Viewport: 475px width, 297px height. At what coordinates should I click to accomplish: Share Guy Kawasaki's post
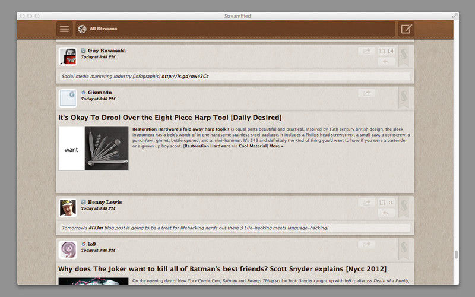point(367,51)
